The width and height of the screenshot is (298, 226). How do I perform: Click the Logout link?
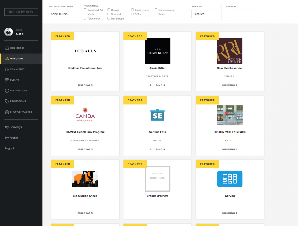click(10, 148)
